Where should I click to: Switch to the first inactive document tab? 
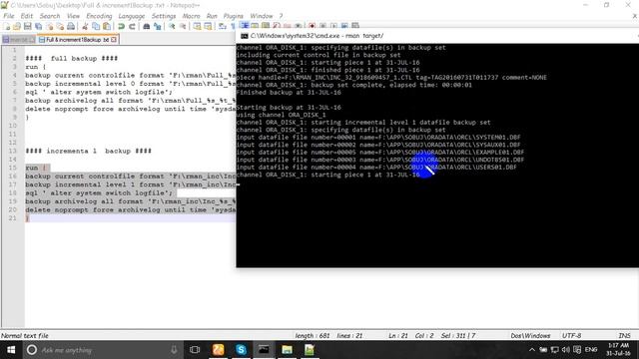(18, 40)
